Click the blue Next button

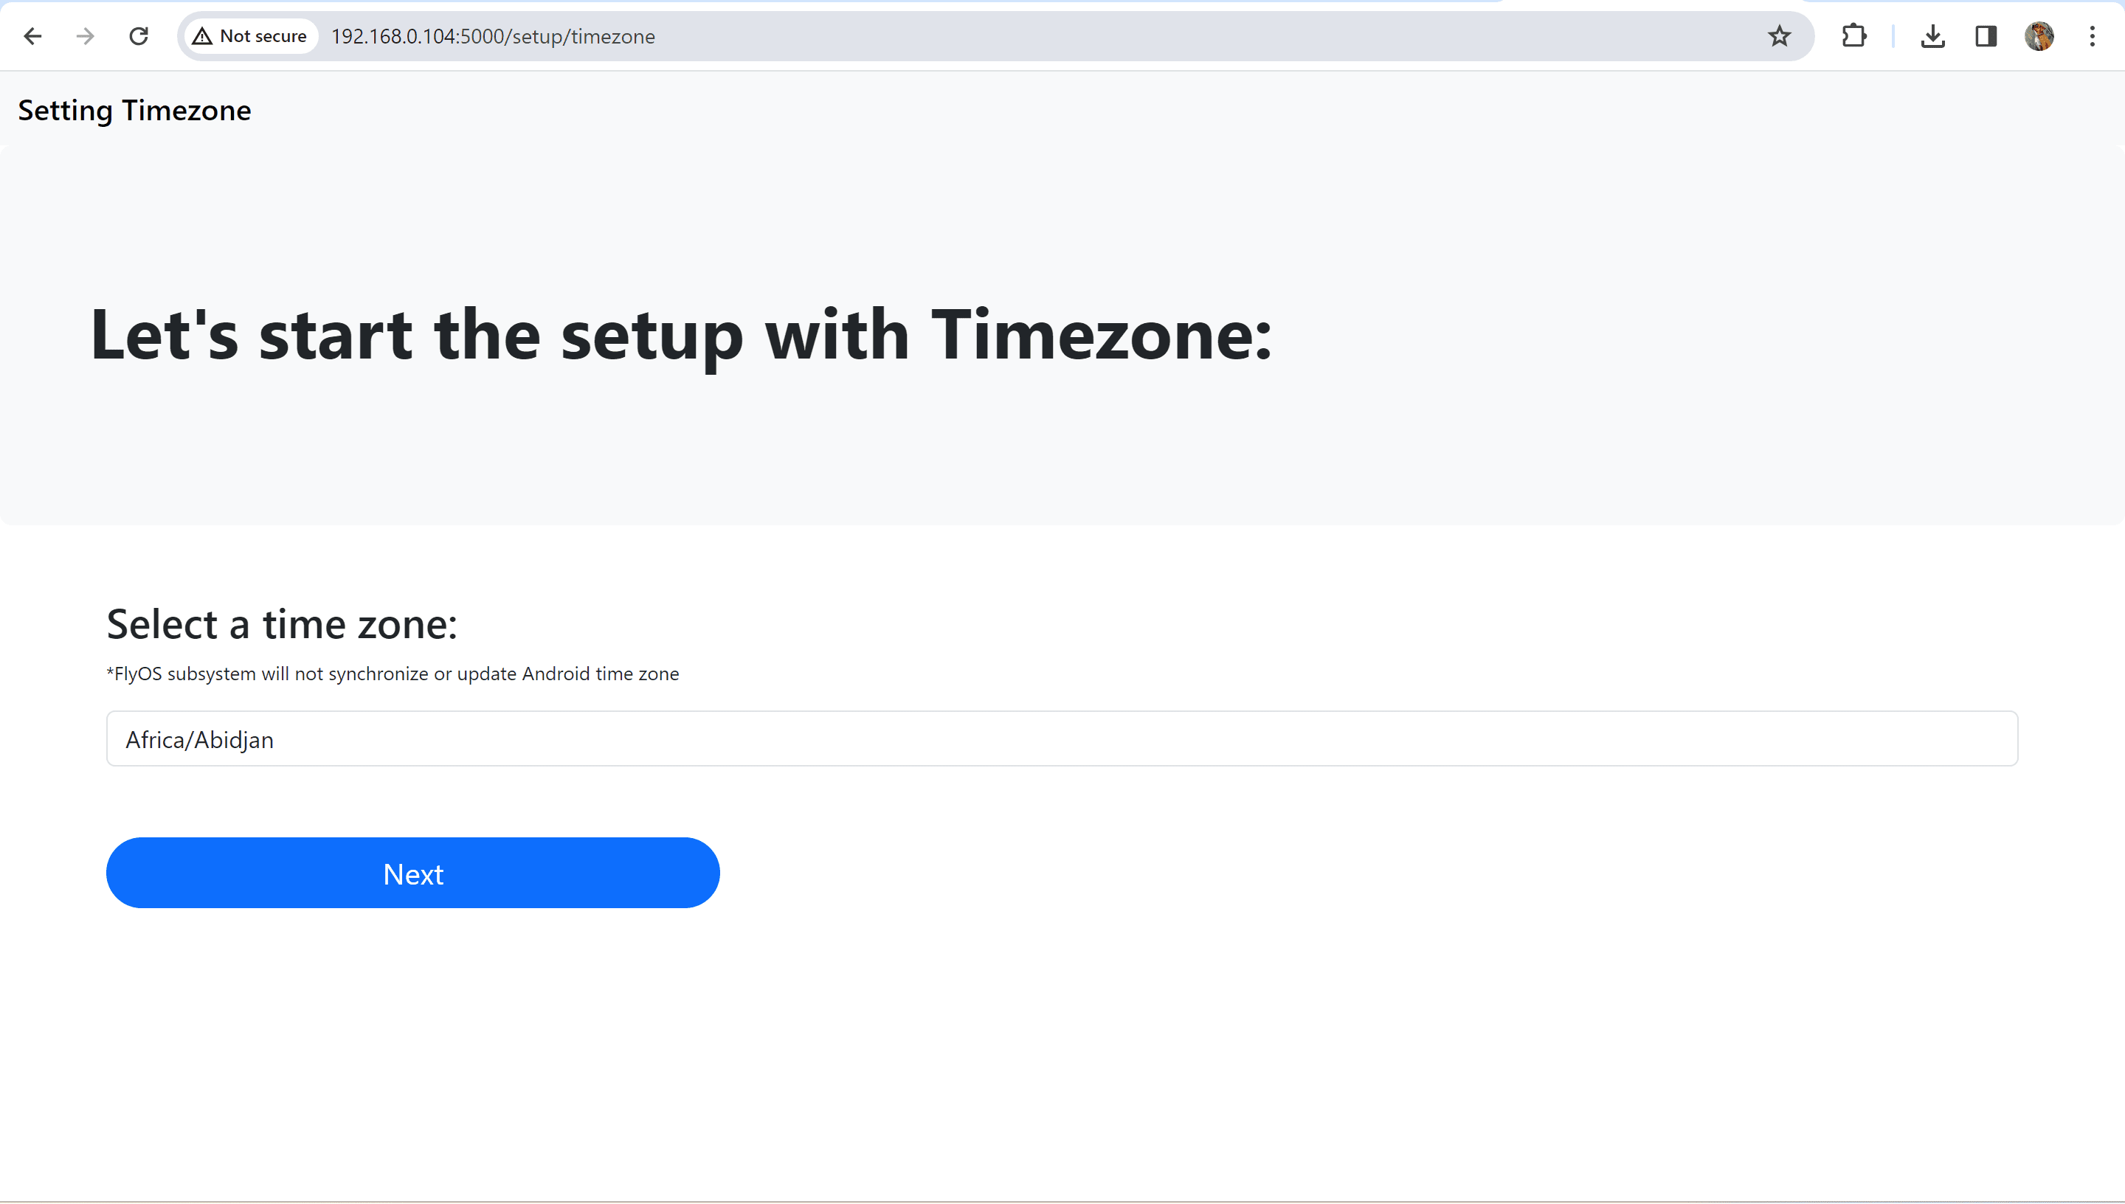412,873
